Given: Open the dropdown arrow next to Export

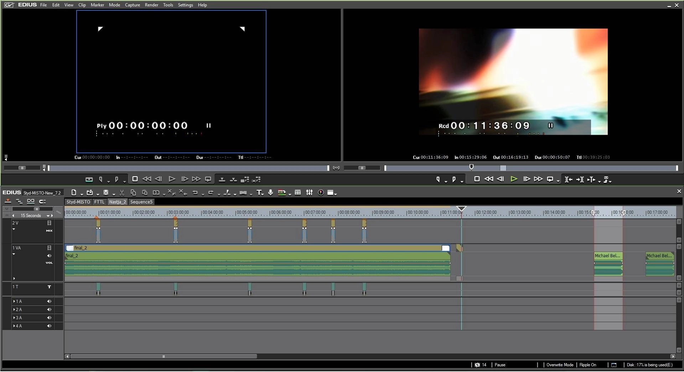Looking at the screenshot, I should [290, 194].
